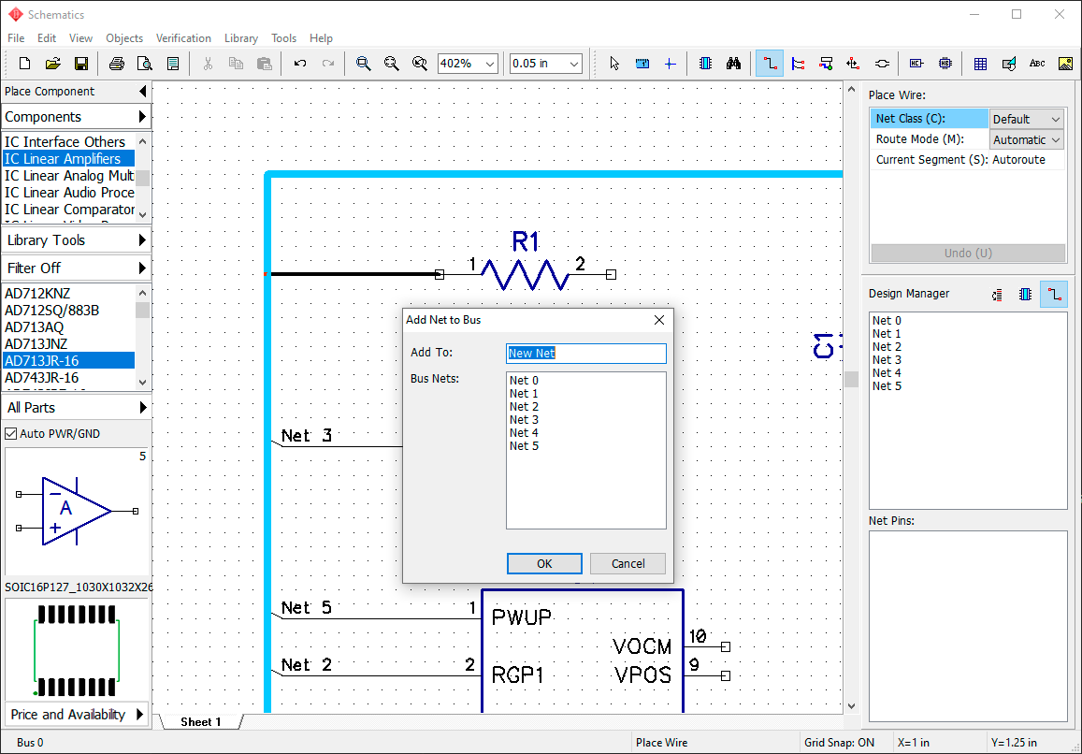Insert a table from the toolbar
The image size is (1082, 754).
coord(981,64)
